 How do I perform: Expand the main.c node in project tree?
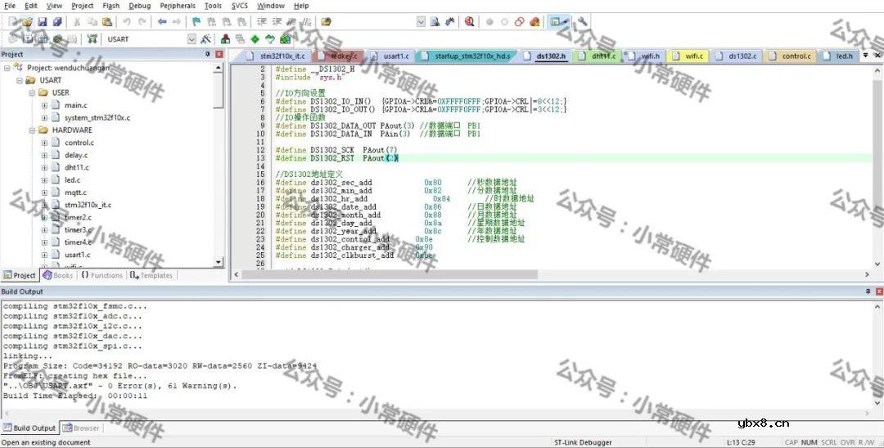[x=44, y=106]
